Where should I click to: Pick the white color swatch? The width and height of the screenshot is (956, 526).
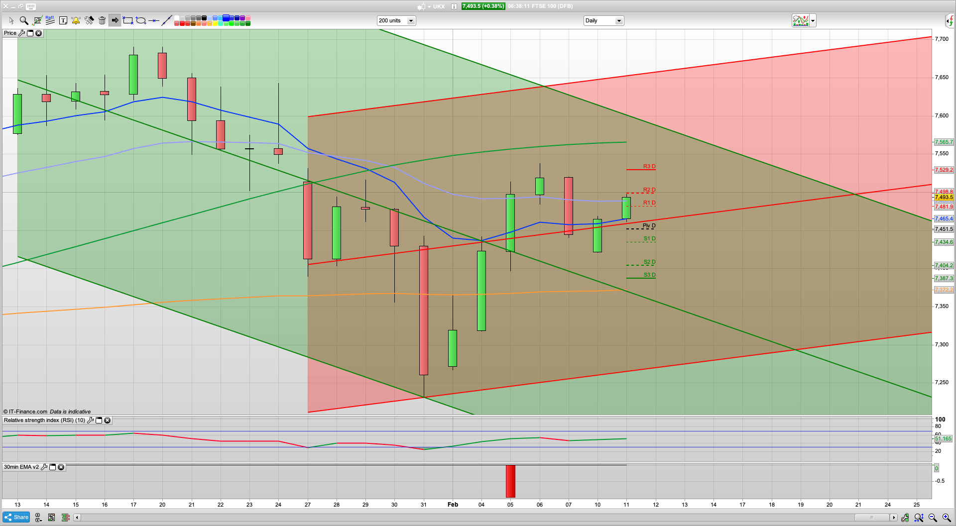[177, 18]
